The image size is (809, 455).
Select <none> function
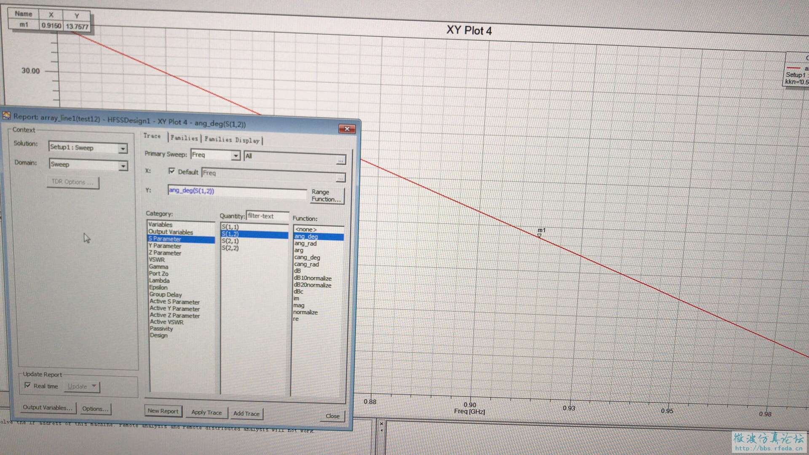306,230
